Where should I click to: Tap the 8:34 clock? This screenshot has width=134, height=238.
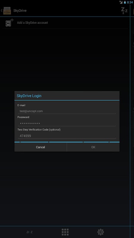[130, 2]
